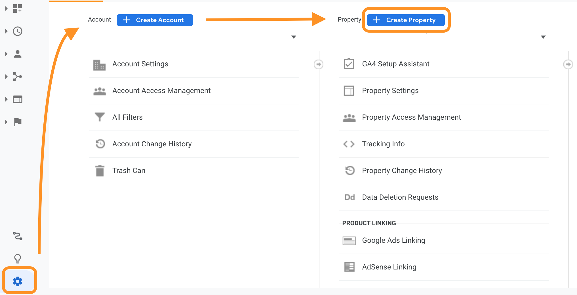Expand the Realtime section arrow in sidebar
Screen dimensions: 577x295
(x=6, y=31)
